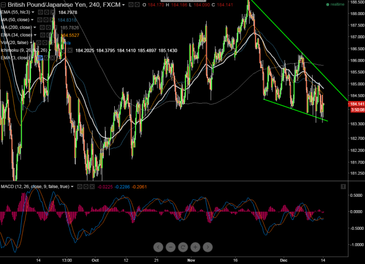The image size is (365, 264).
Task: Hide the EMA (3, close) indicator
Action: click(40, 58)
